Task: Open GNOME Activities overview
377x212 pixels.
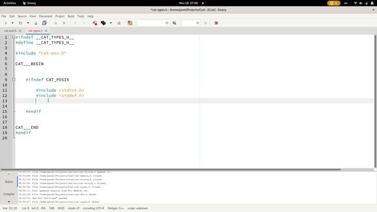Action: click(9, 3)
